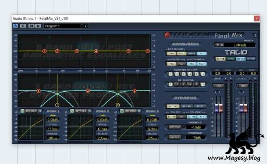Toggle EQ Shelving button 1
Image resolution: width=267 pixels, height=164 pixels.
[x=170, y=84]
